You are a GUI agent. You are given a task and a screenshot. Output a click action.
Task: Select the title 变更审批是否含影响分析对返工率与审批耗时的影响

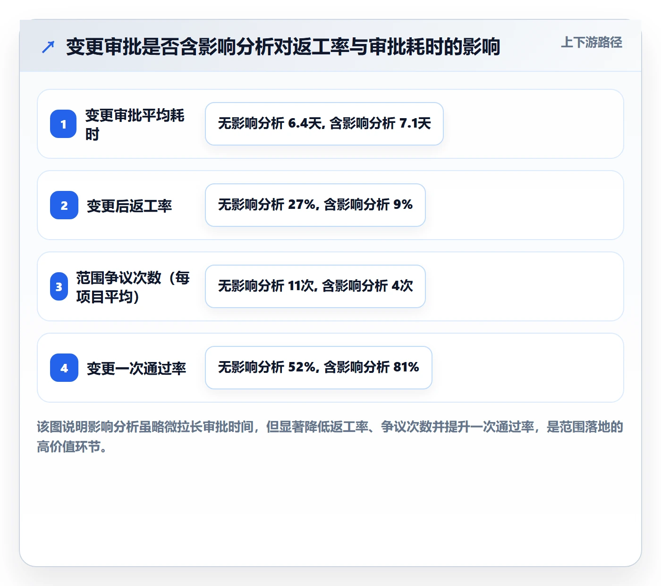coord(283,47)
